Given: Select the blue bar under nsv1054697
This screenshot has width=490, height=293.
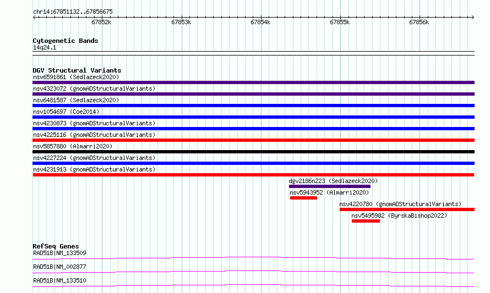Looking at the screenshot, I should [x=253, y=117].
